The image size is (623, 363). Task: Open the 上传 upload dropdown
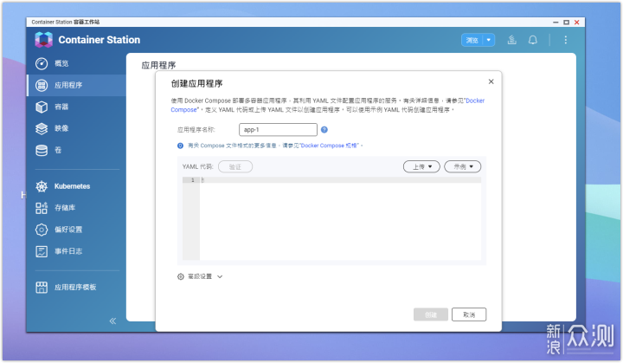point(421,167)
